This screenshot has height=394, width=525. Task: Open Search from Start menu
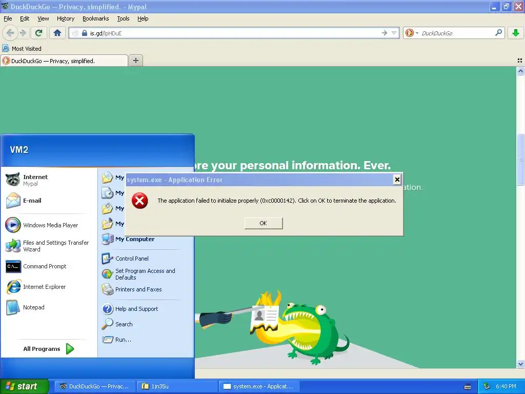click(x=146, y=324)
